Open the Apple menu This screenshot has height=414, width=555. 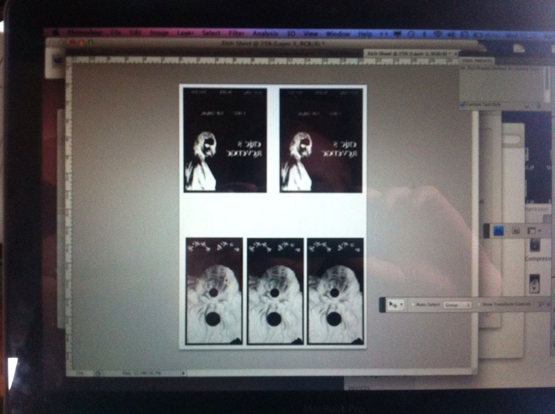pos(55,33)
